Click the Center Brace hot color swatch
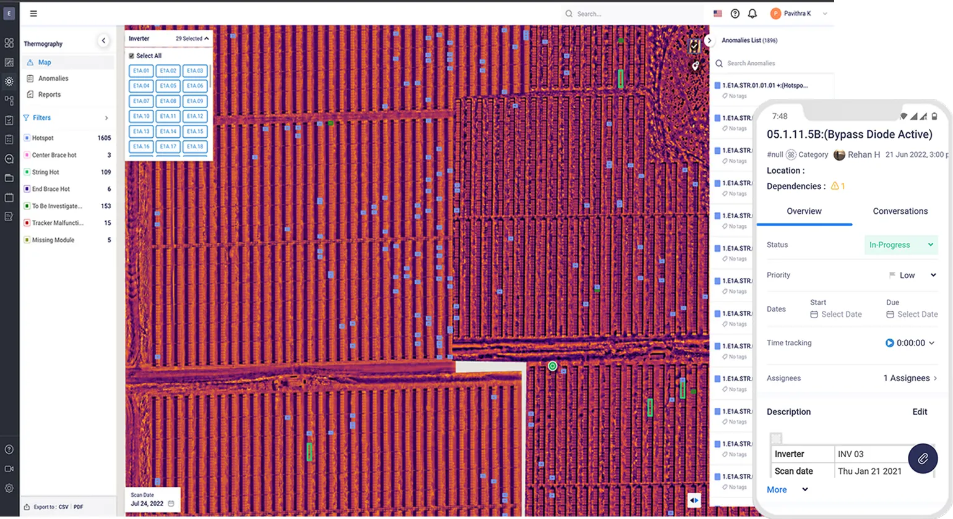 pyautogui.click(x=27, y=155)
